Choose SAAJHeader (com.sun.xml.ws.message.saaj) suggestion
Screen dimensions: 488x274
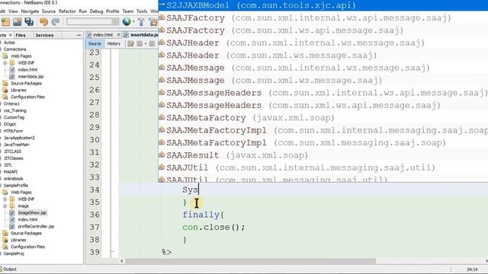(x=323, y=56)
